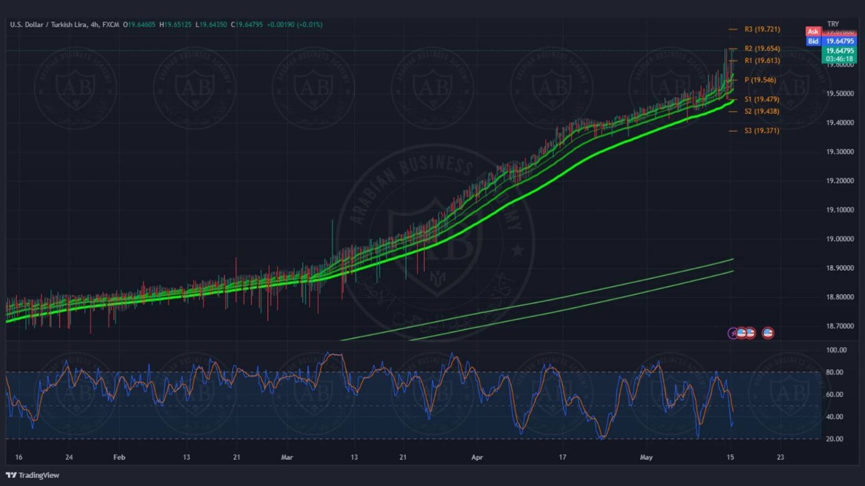This screenshot has height=486, width=865.
Task: Click the Feb label on the time axis
Action: pyautogui.click(x=119, y=457)
